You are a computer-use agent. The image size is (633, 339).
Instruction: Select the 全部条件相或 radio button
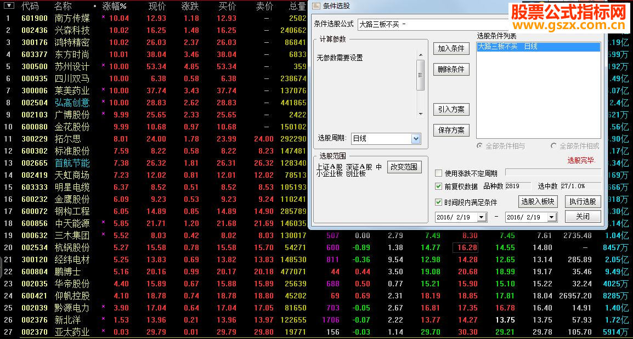(554, 146)
